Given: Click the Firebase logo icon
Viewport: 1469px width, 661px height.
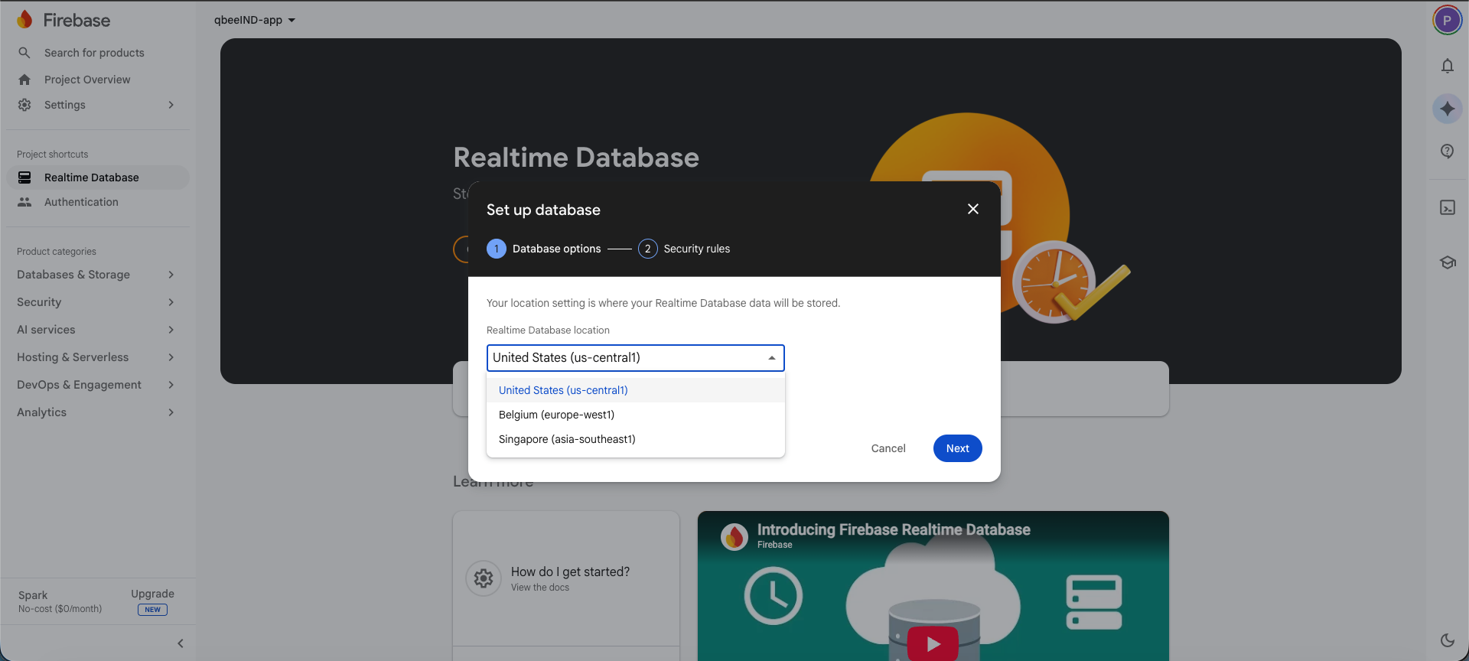Looking at the screenshot, I should [24, 20].
